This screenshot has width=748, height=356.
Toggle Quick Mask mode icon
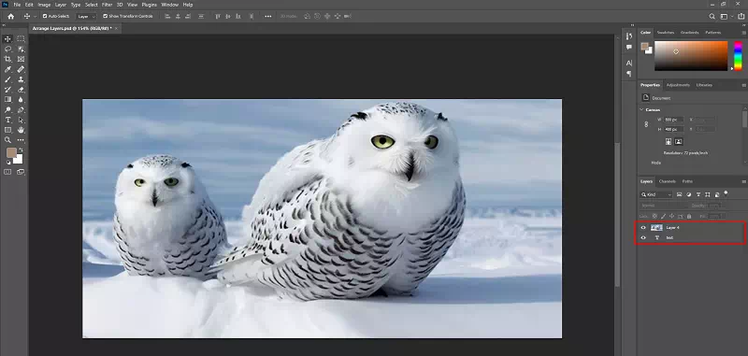tap(7, 173)
